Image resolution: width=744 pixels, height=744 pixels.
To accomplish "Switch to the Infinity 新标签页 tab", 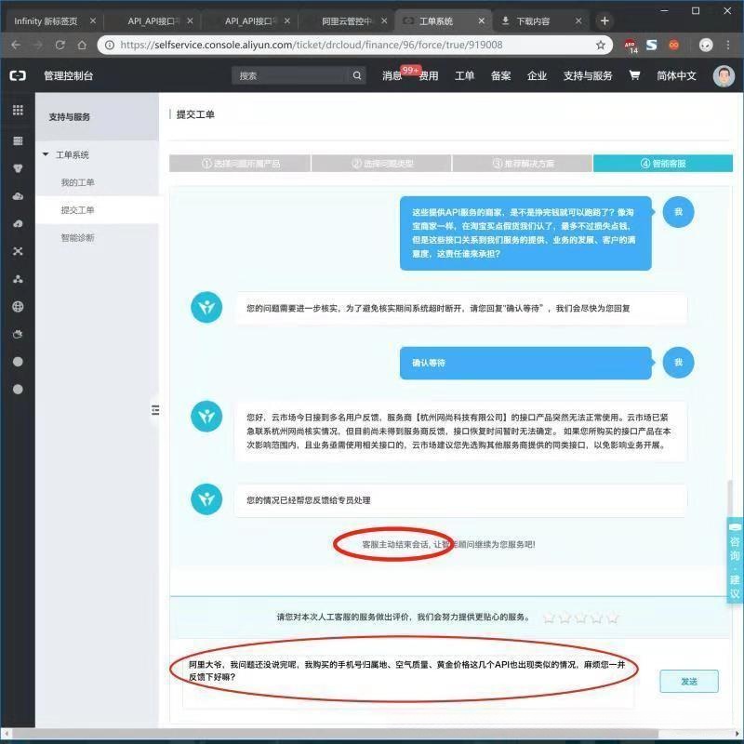I will pyautogui.click(x=46, y=21).
